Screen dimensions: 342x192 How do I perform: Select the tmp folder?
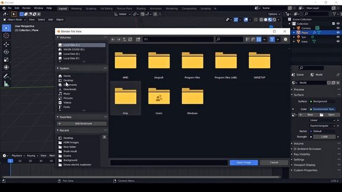[126, 98]
